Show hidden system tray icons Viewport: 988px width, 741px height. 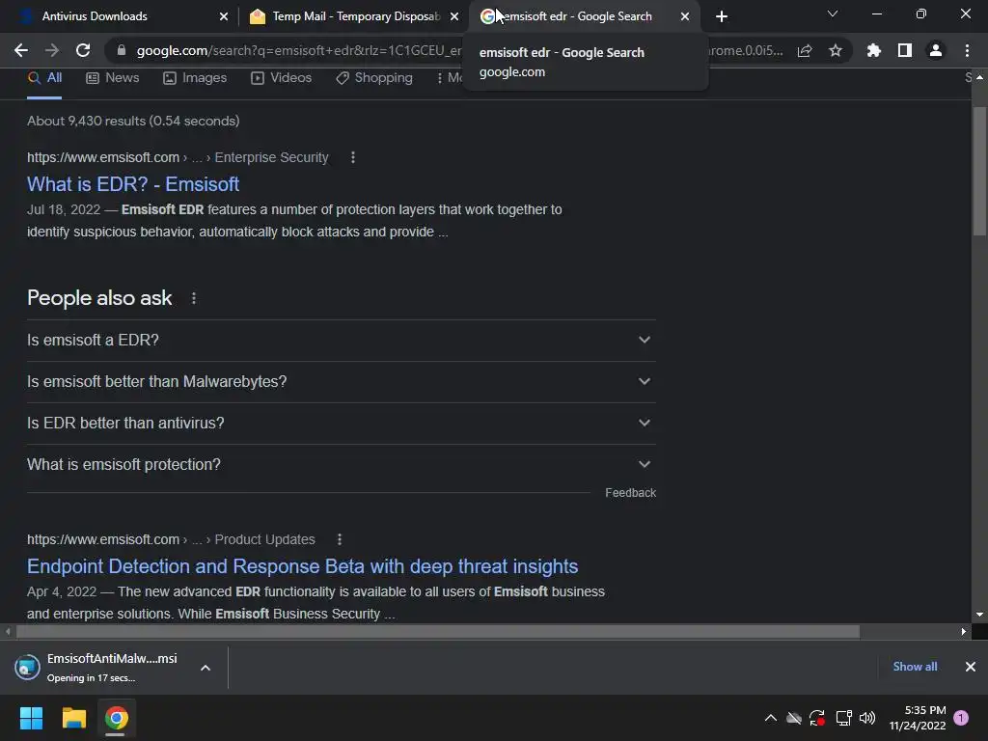[770, 718]
